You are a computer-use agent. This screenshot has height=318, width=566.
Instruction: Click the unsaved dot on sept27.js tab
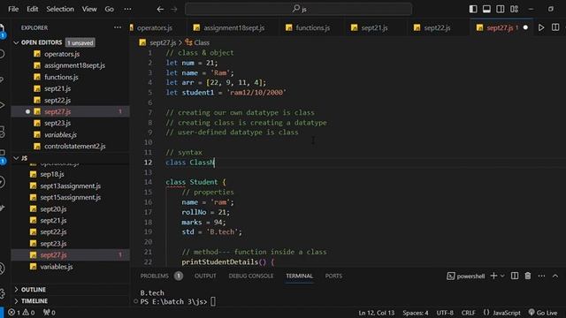[525, 27]
